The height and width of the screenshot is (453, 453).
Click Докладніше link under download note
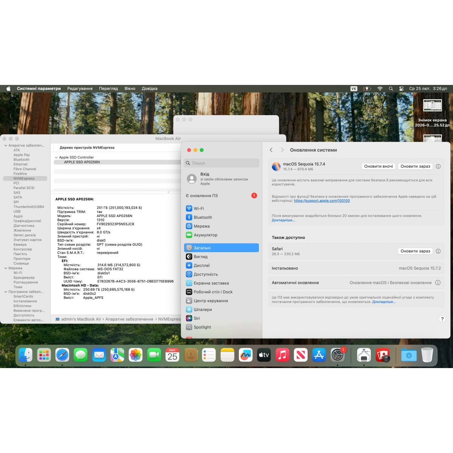point(283,220)
